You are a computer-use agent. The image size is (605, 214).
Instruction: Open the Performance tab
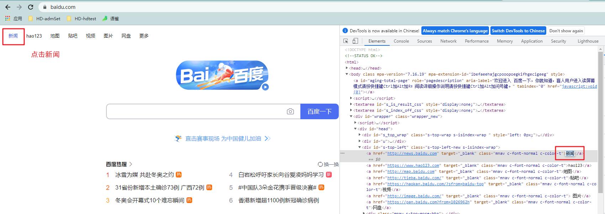(x=477, y=41)
